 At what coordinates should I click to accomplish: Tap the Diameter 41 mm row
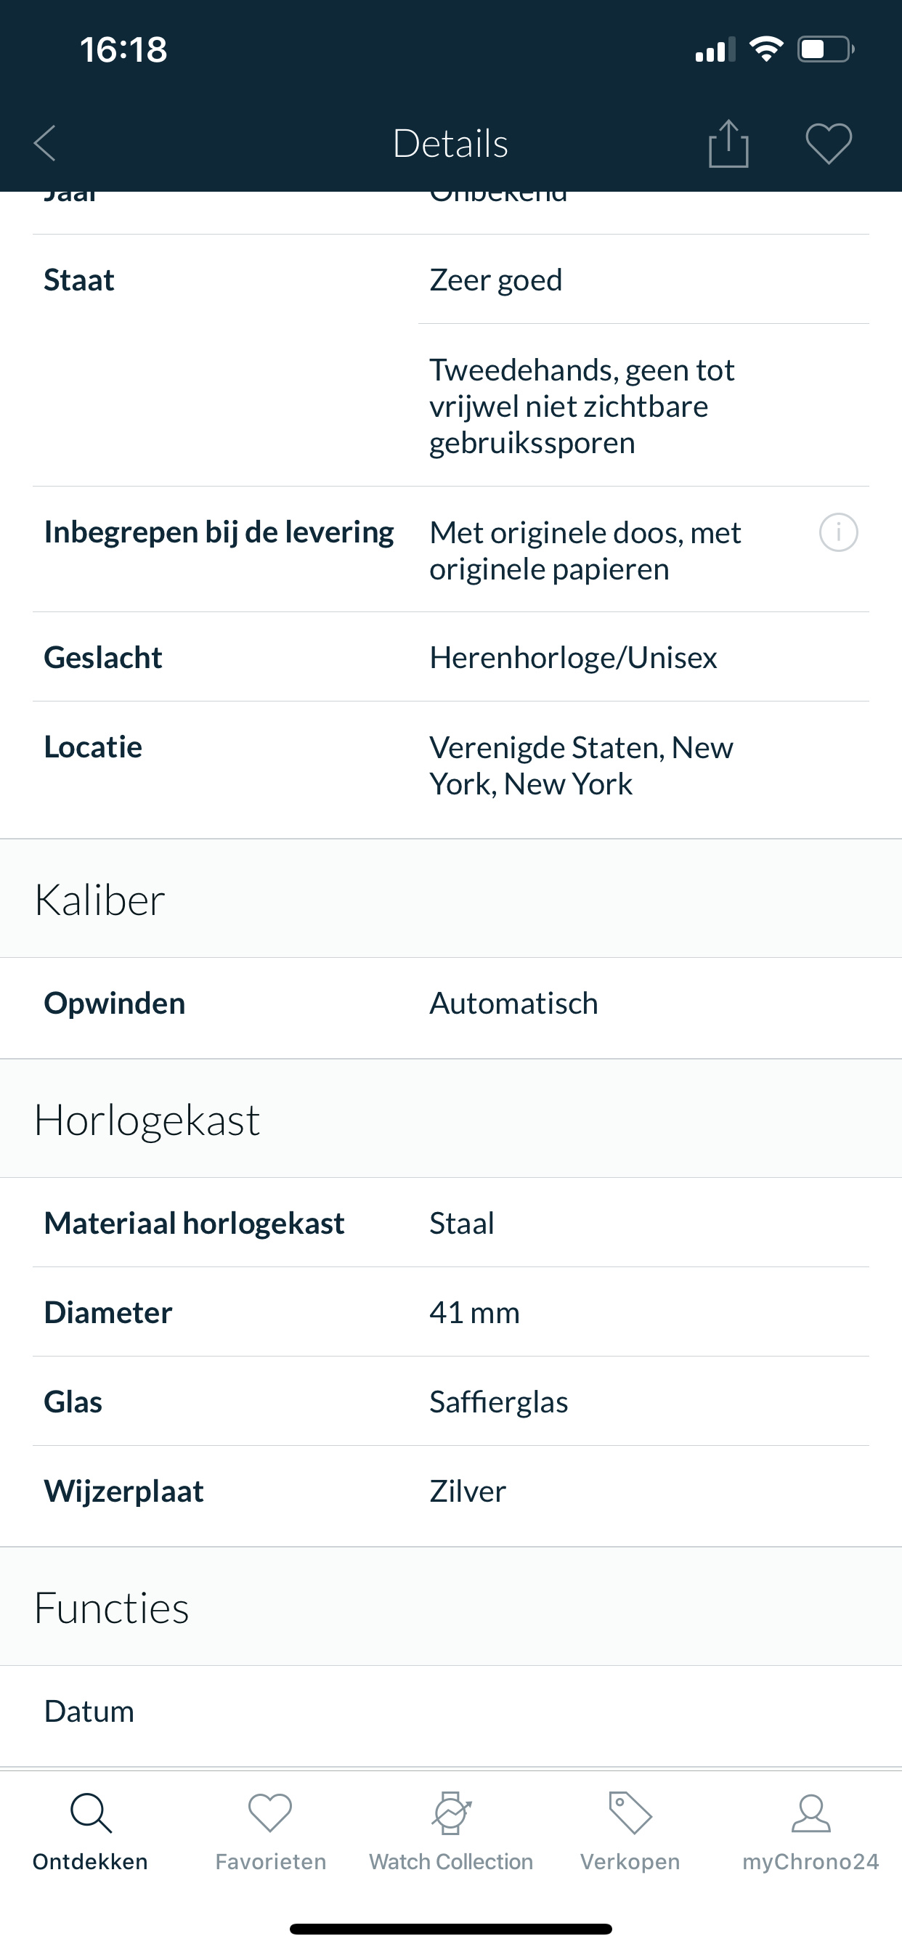pyautogui.click(x=451, y=1311)
